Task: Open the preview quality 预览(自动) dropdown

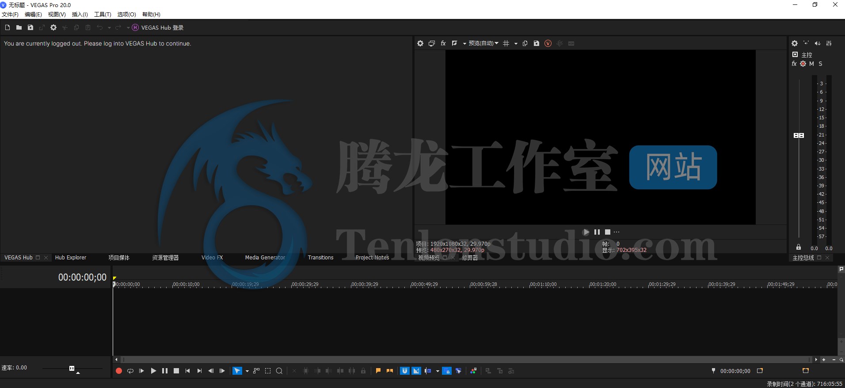Action: click(x=483, y=43)
